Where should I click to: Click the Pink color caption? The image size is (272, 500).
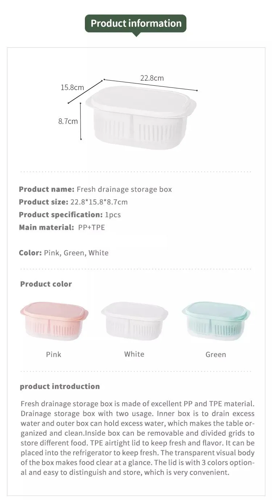[54, 354]
